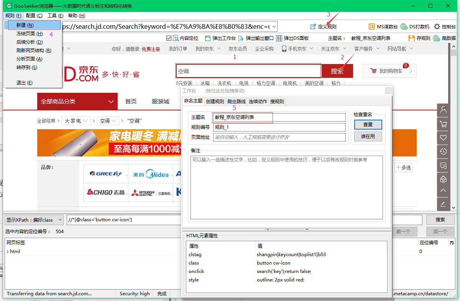Click the 多选 button for brands
This screenshot has width=460, height=301.
pyautogui.click(x=404, y=168)
